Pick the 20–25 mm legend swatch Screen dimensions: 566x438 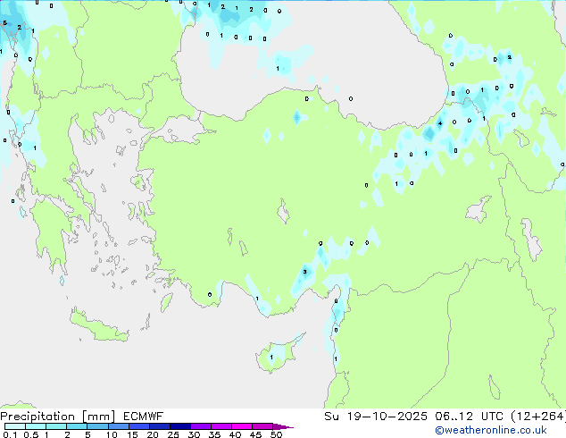coord(159,426)
